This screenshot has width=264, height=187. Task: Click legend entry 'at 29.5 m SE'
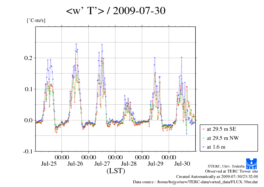pos(221,129)
